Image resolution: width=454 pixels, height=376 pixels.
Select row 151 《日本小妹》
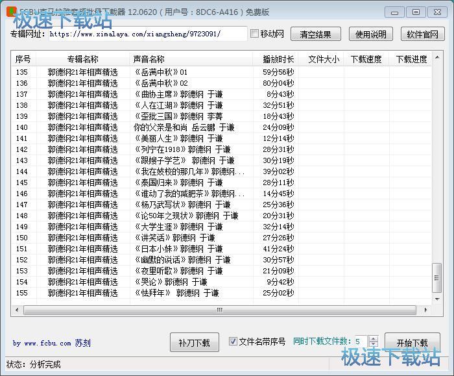(x=222, y=249)
